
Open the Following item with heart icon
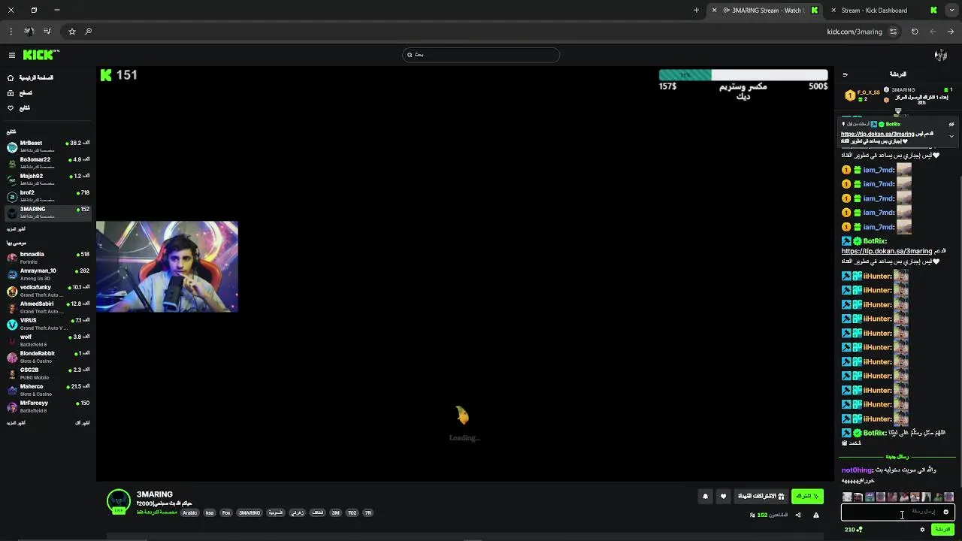click(x=19, y=108)
